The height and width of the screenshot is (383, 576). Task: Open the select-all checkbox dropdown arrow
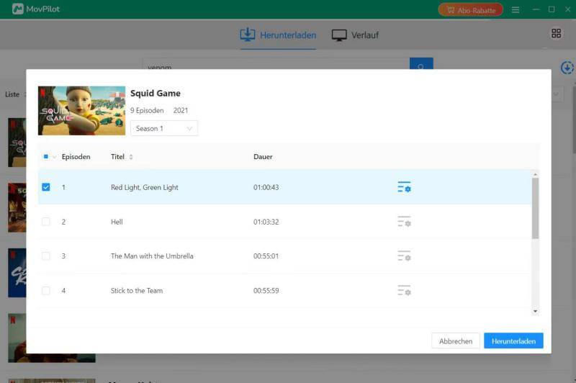tap(55, 157)
